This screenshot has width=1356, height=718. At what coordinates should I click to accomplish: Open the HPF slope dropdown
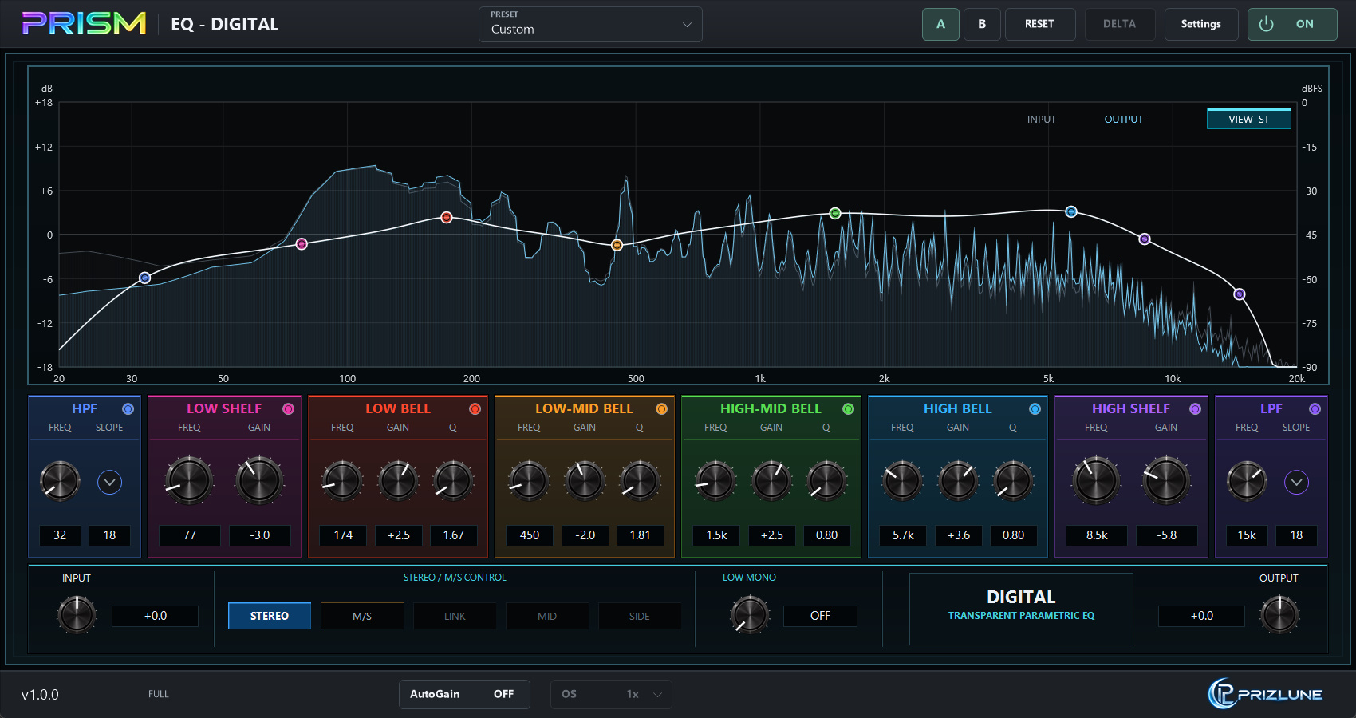pyautogui.click(x=109, y=482)
